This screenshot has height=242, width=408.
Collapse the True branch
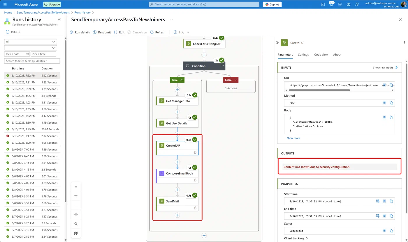pyautogui.click(x=182, y=80)
